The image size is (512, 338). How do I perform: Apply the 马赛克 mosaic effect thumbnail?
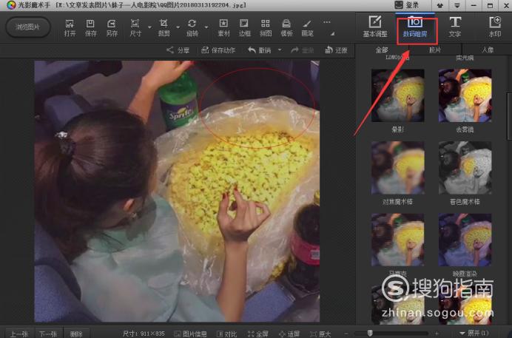[398, 240]
